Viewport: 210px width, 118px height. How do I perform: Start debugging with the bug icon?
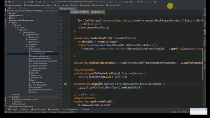(101, 2)
